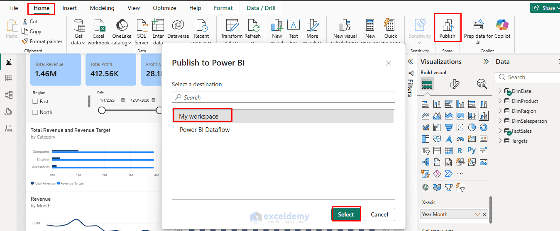Viewport: 560px width, 231px height.
Task: Click the Share button at top right
Action: (545, 8)
